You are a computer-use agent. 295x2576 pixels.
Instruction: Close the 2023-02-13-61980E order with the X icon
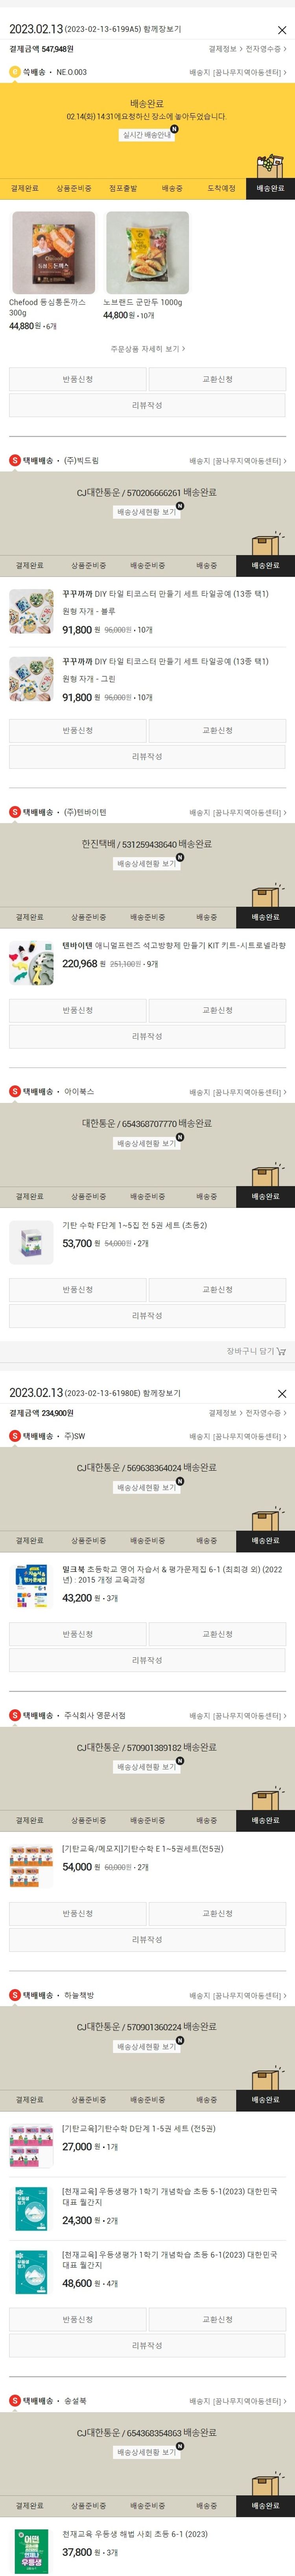point(281,1393)
